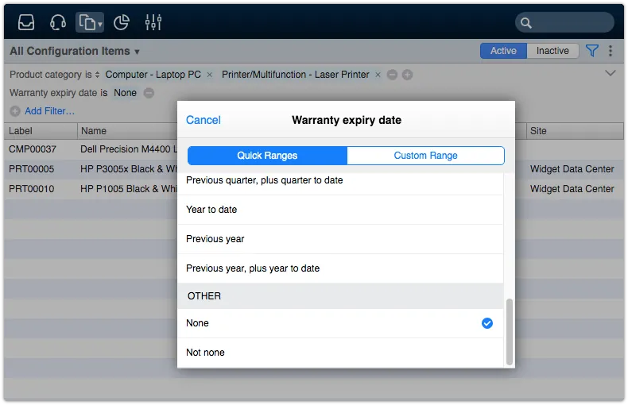Click the filter funnel icon
Image resolution: width=628 pixels, height=405 pixels.
[x=592, y=51]
